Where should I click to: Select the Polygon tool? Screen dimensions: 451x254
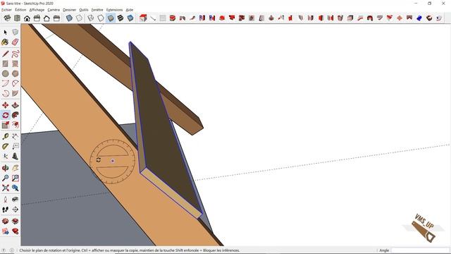(16, 73)
